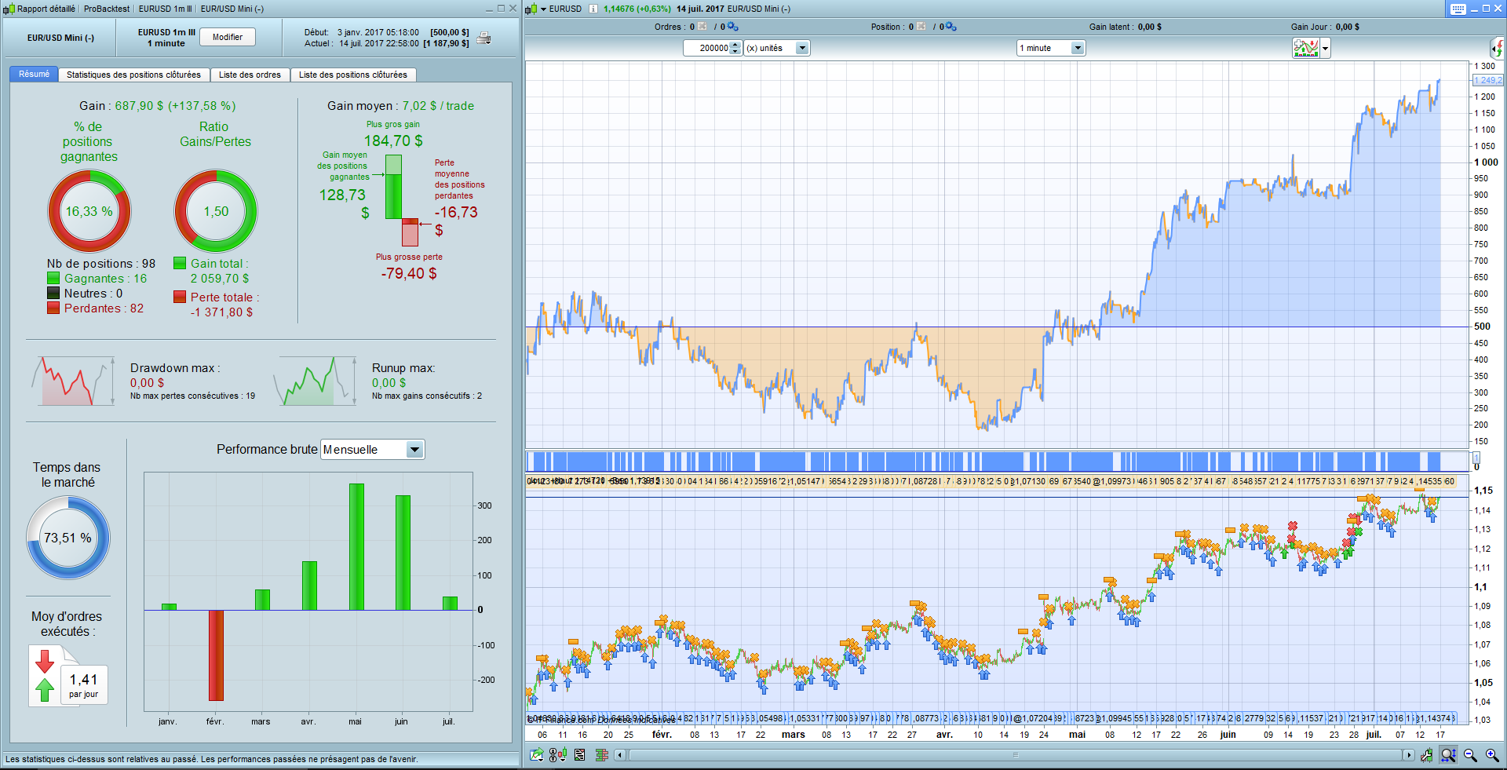Image resolution: width=1507 pixels, height=770 pixels.
Task: Click the Plus grosse perte -79,40 $ value
Action: click(x=409, y=273)
